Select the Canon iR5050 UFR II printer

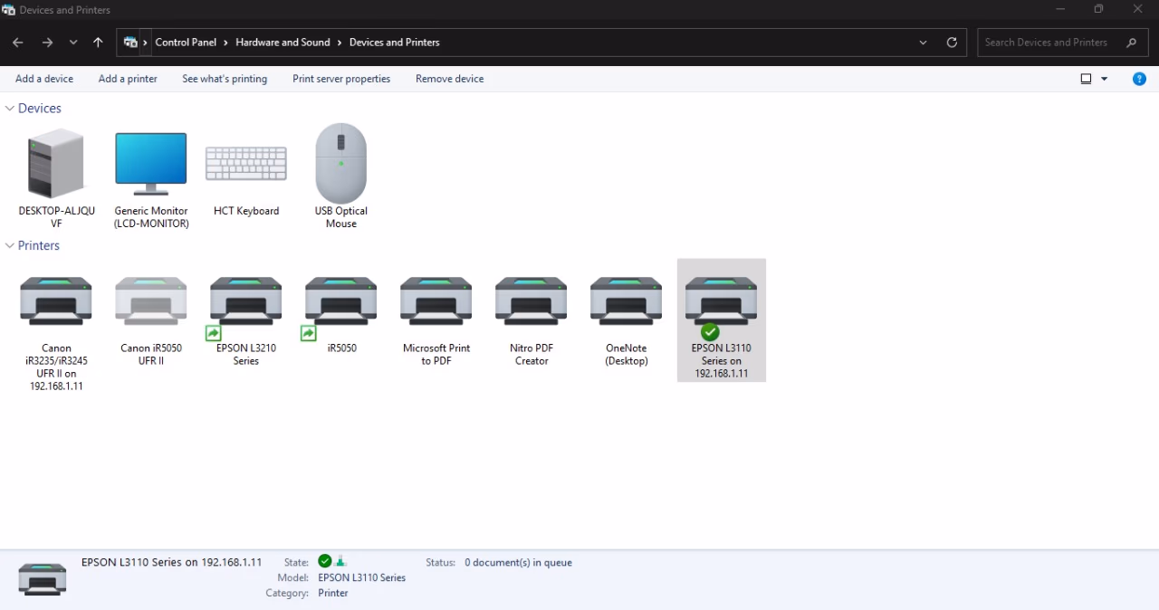tap(151, 301)
